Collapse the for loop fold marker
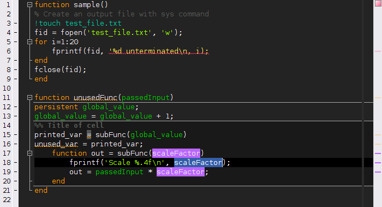Screen dimensions: 382x207 (x=29, y=42)
